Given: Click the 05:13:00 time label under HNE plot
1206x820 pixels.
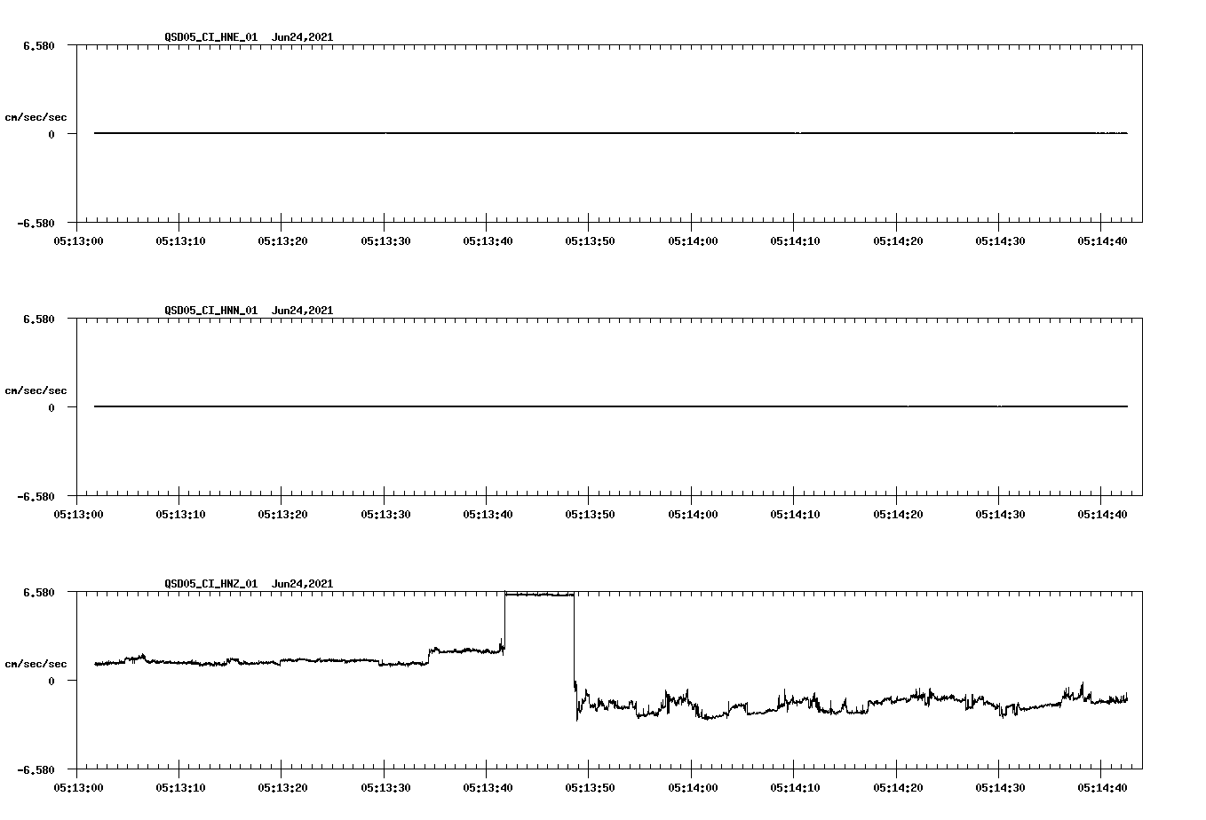Looking at the screenshot, I should pos(78,240).
